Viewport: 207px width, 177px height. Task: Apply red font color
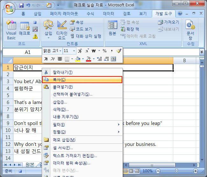(x=89, y=59)
